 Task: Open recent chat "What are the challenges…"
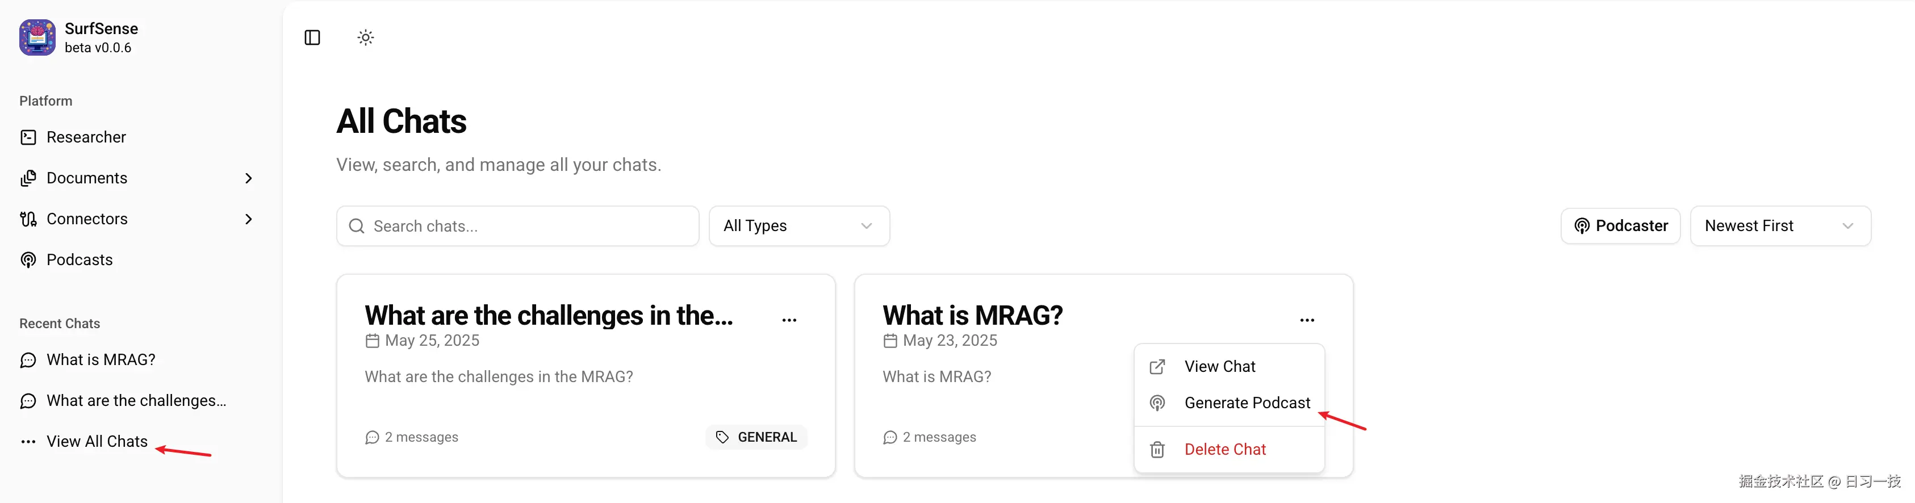tap(136, 401)
